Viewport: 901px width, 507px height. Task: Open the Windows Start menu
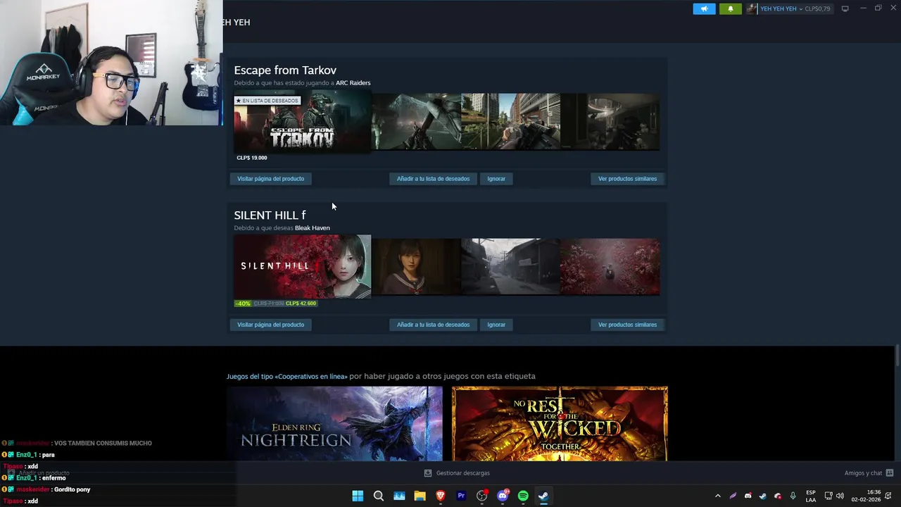358,496
